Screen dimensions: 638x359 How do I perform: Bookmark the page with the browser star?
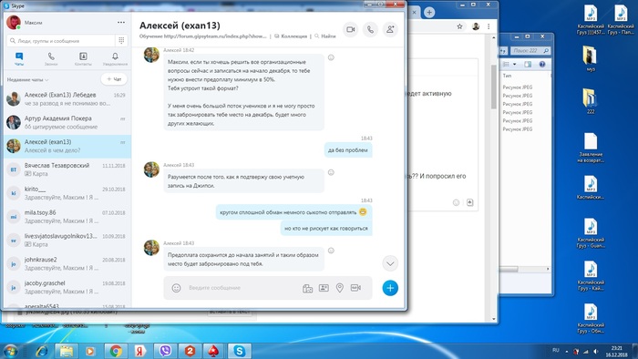459,26
